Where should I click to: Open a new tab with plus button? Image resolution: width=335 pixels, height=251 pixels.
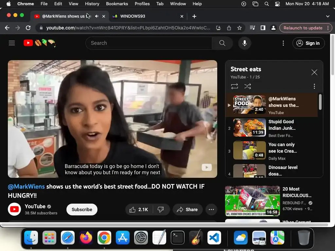(194, 16)
